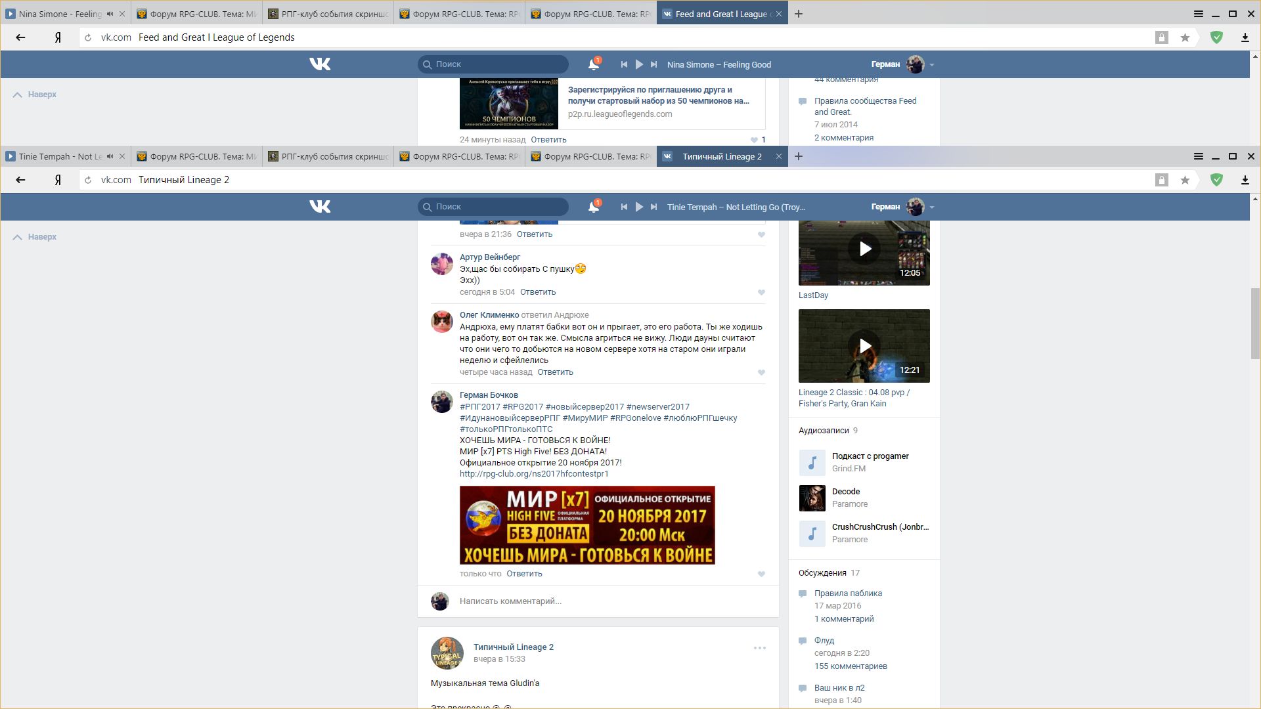Click Ответить under Олег Клименко's comment
This screenshot has height=709, width=1261.
[x=555, y=372]
